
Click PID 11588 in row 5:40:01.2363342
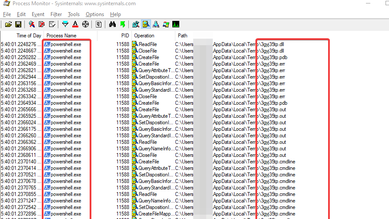[x=123, y=96]
